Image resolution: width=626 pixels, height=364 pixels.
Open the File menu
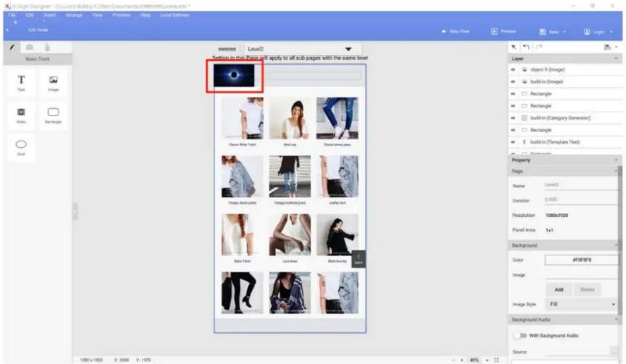12,15
